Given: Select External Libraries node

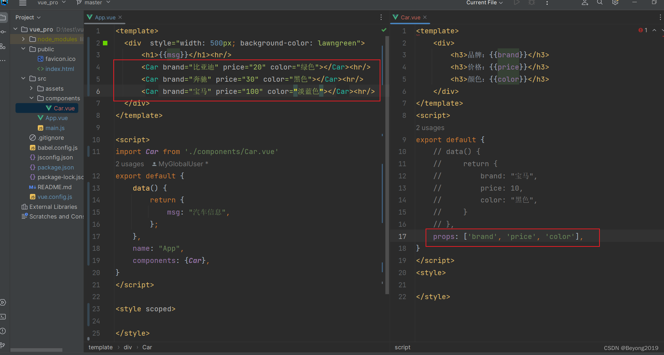Looking at the screenshot, I should (49, 207).
